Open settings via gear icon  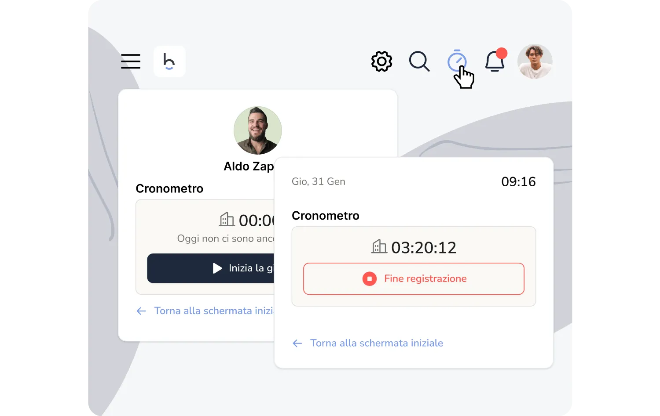[x=381, y=61]
